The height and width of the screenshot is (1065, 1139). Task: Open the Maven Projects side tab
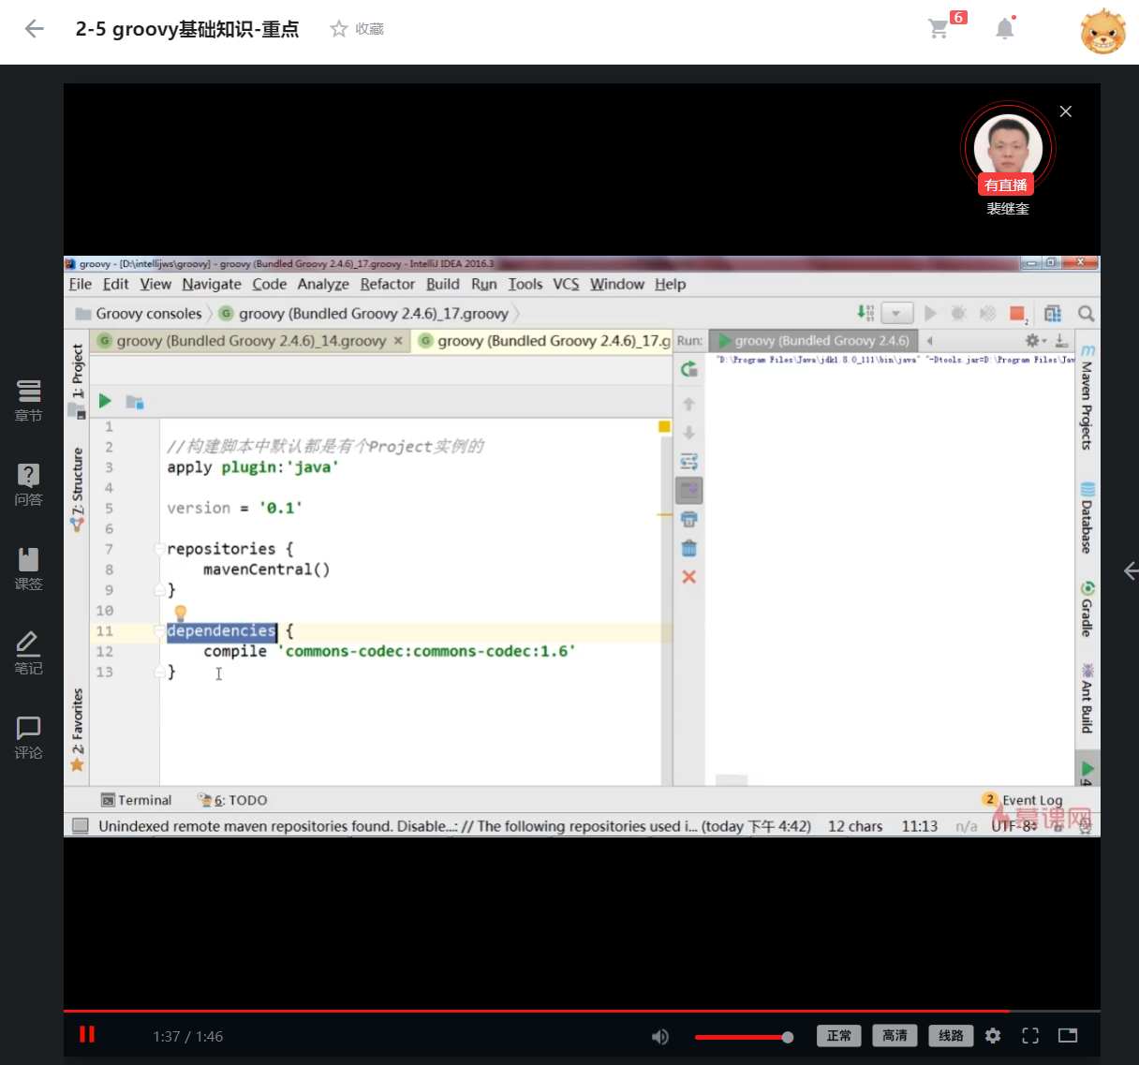click(1087, 398)
